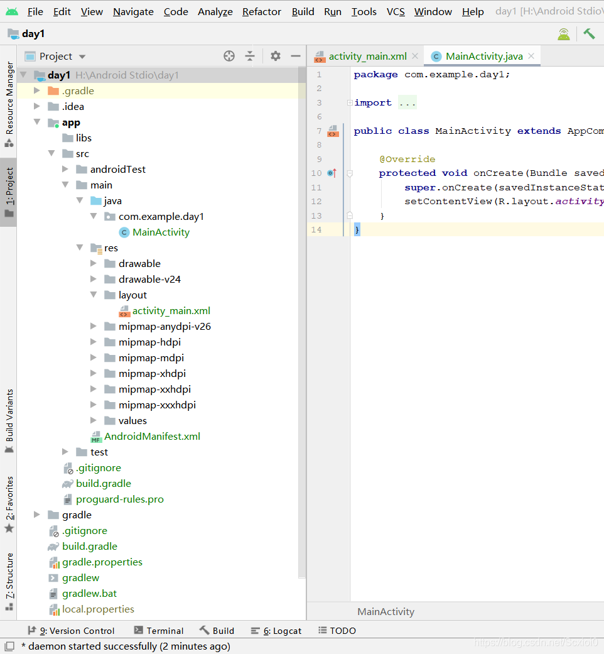Open the Refactor menu
This screenshot has height=654, width=604.
pos(262,12)
